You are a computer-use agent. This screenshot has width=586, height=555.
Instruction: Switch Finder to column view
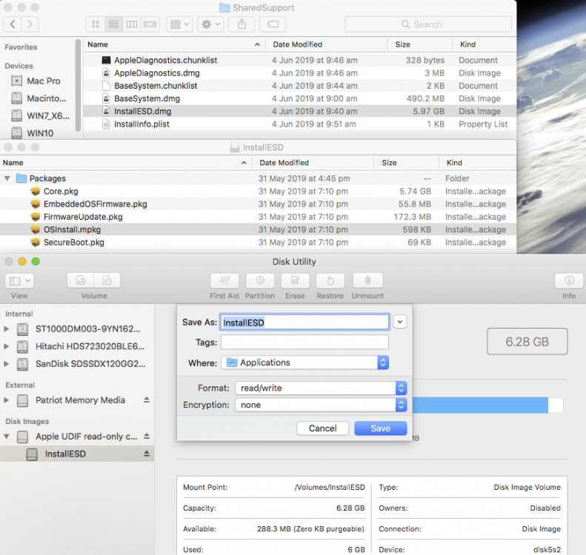(132, 24)
